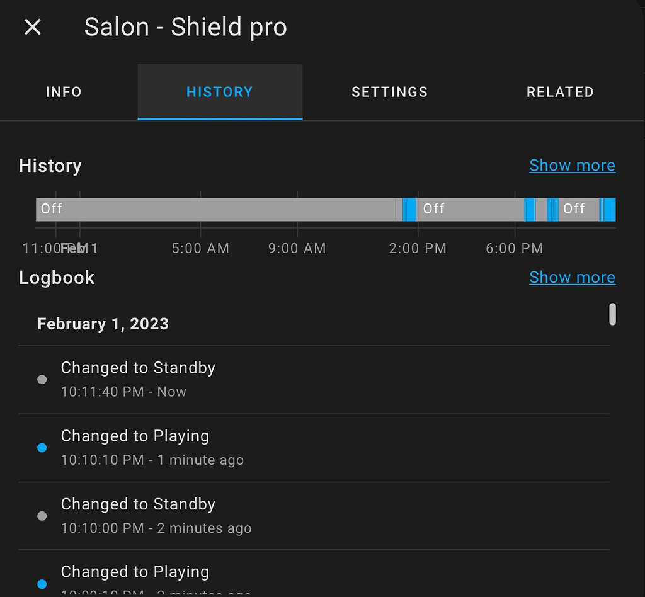Click Show more next to Logbook

click(572, 277)
